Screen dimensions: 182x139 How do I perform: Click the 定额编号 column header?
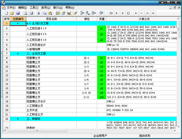tap(18, 19)
